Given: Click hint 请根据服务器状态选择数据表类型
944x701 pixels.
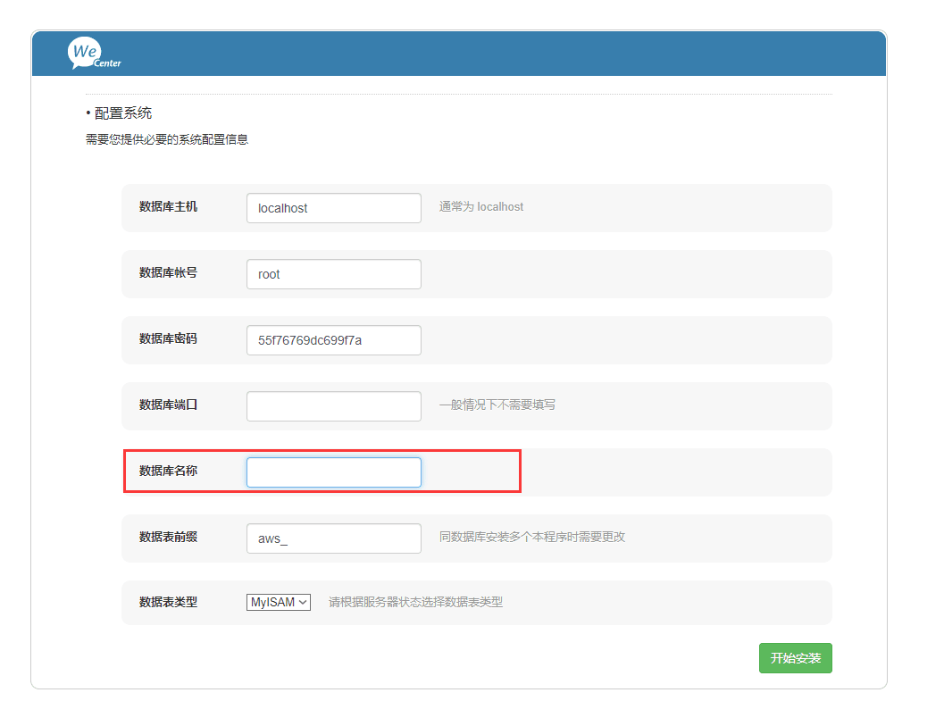Looking at the screenshot, I should click(415, 602).
